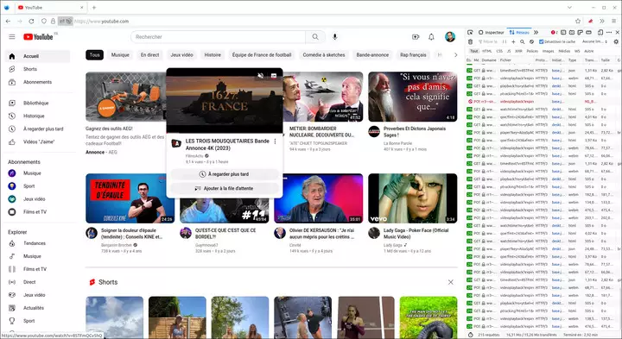Click the red error counter badge
Screen dimensions: 622x339
(554, 32)
